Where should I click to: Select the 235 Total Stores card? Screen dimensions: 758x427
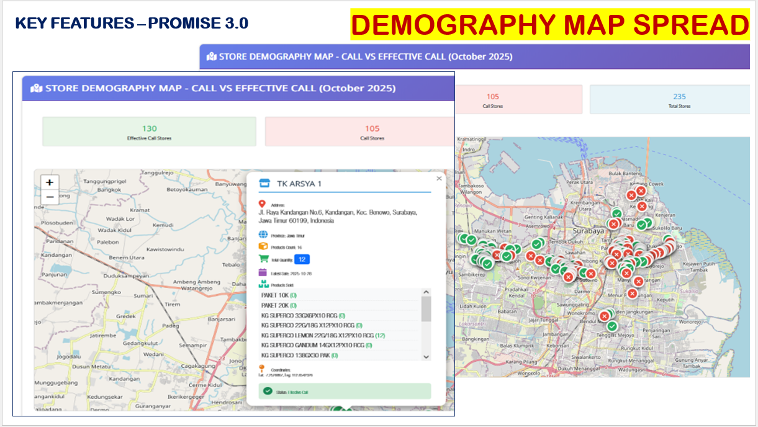[x=679, y=99]
